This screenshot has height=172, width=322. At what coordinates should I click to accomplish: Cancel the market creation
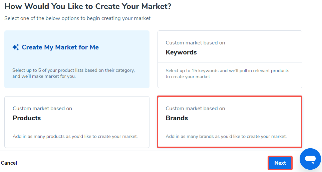[9, 163]
